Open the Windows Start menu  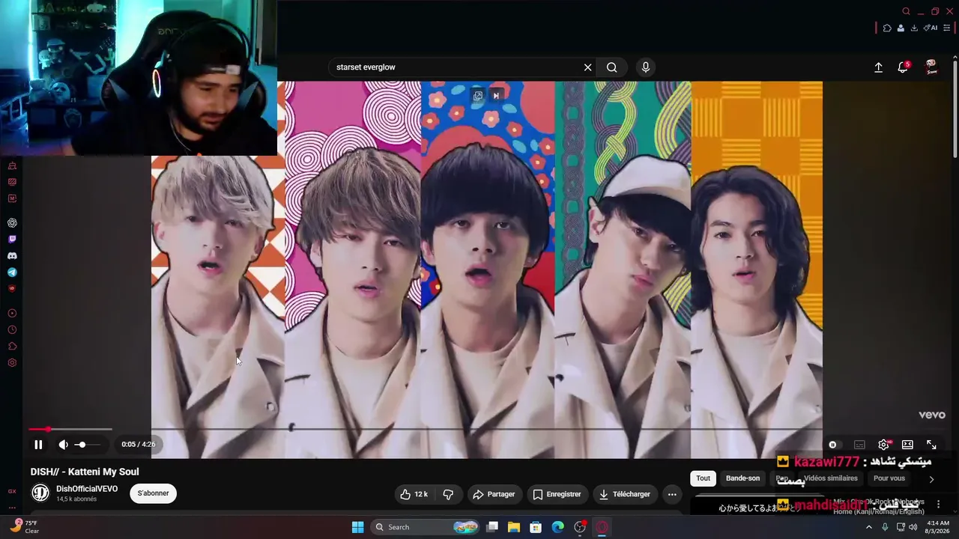[357, 527]
